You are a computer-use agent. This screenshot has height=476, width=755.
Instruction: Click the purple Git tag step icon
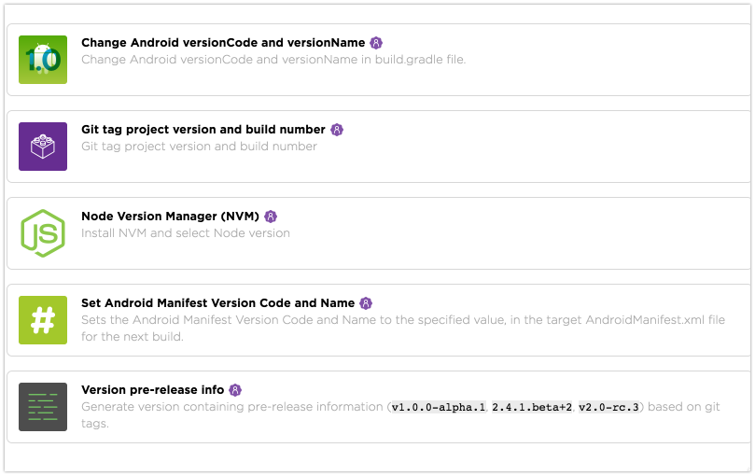[43, 147]
